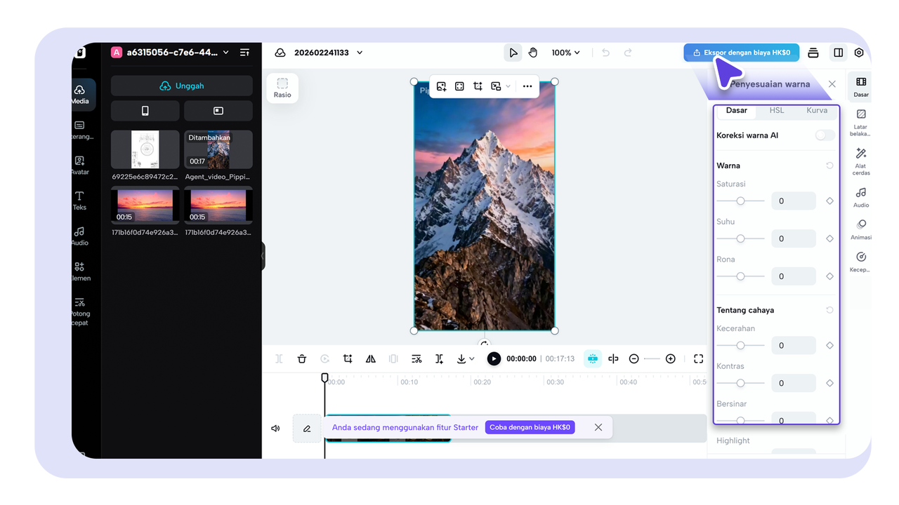Click the fullscreen preview icon
Viewport: 899px width, 505px height.
(x=698, y=358)
